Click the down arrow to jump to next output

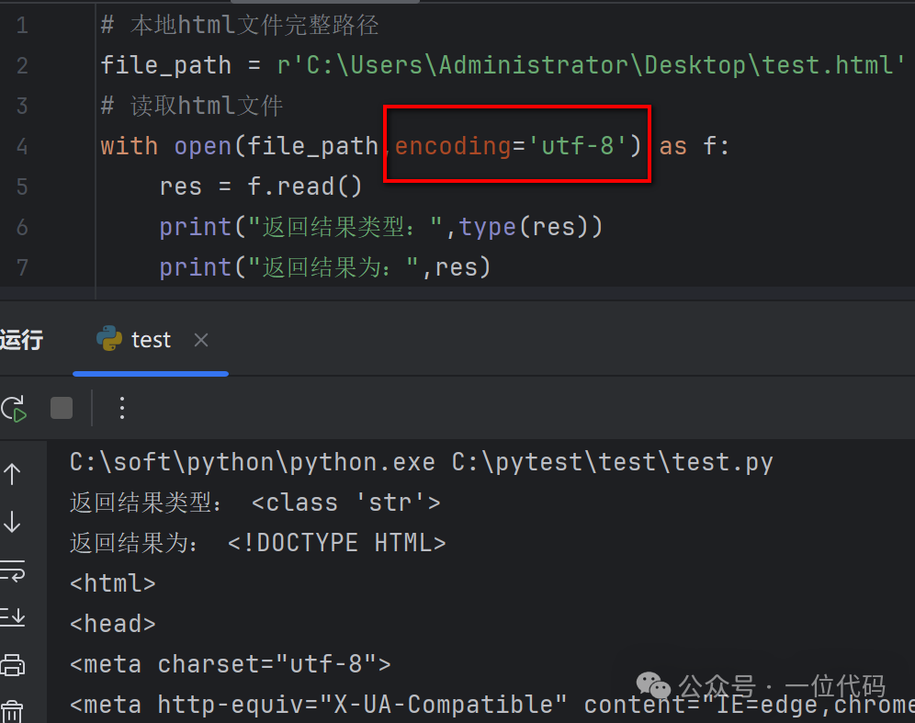coord(13,522)
